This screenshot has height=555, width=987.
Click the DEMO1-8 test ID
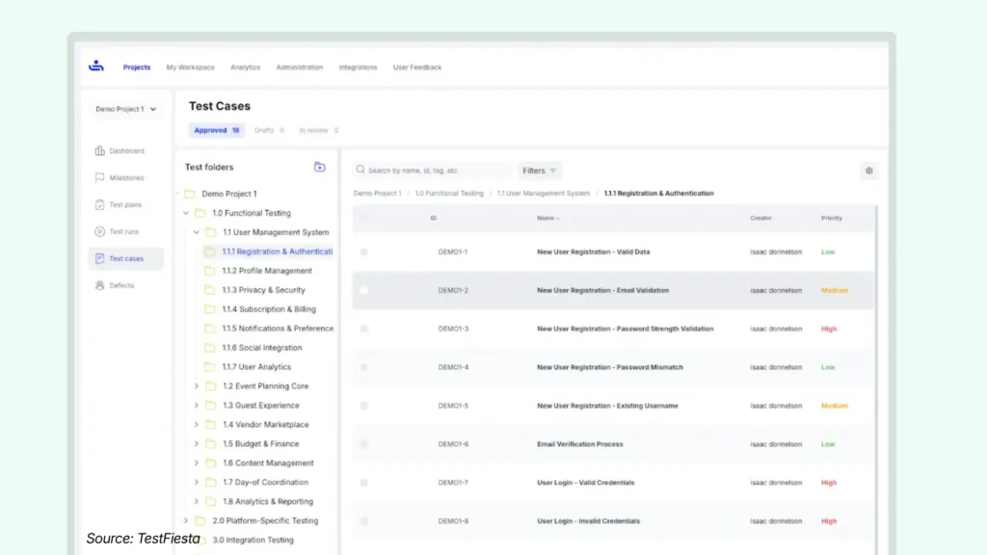[x=453, y=521]
